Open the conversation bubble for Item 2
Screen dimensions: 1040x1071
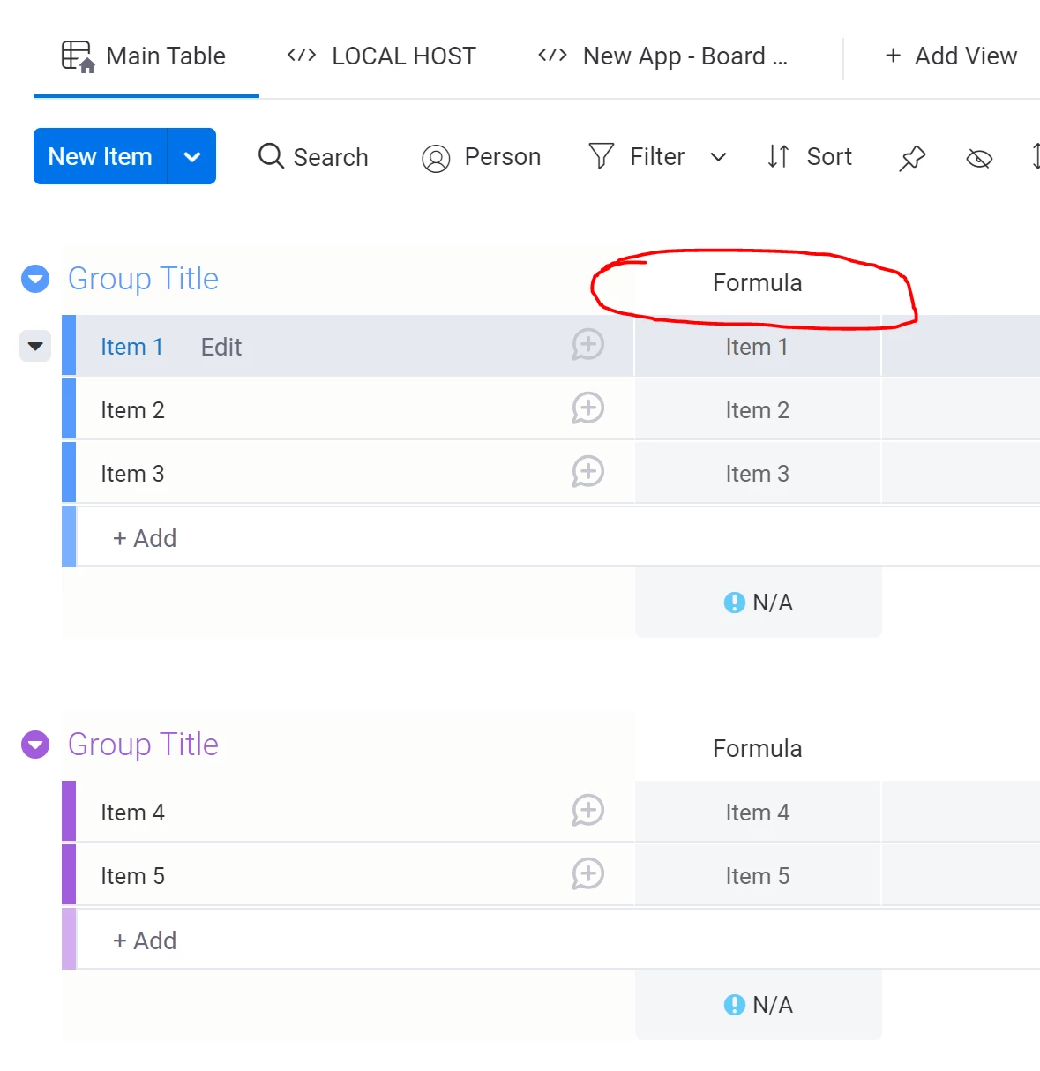[x=587, y=408]
